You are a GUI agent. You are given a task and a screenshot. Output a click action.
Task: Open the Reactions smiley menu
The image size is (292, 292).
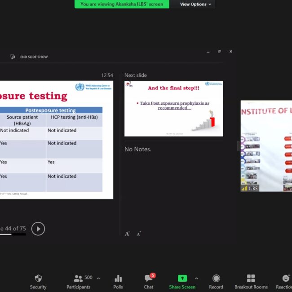coord(285,282)
